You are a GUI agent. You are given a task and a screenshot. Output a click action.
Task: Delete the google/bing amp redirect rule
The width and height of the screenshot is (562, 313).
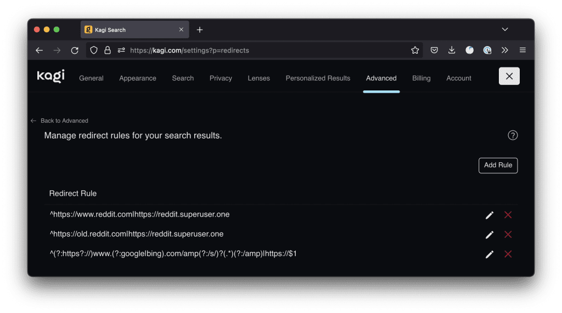pyautogui.click(x=508, y=254)
